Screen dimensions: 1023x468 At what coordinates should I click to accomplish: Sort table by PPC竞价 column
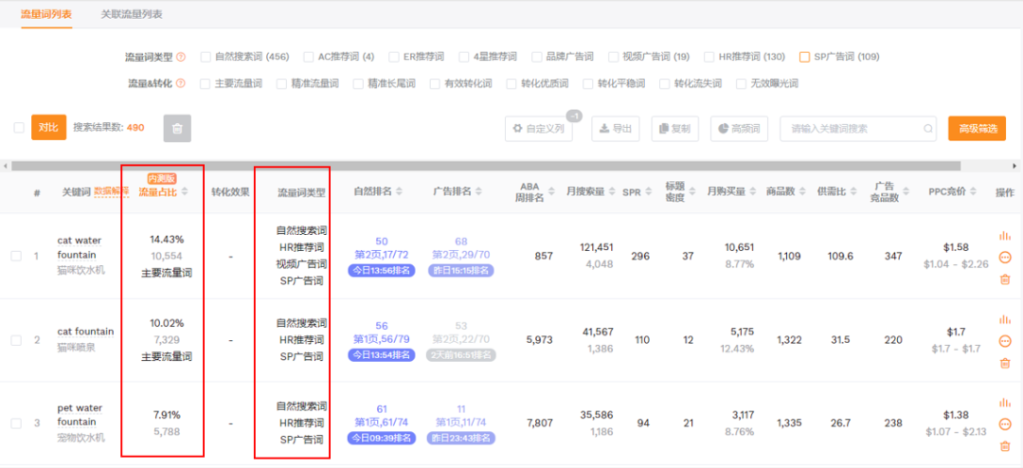click(973, 191)
